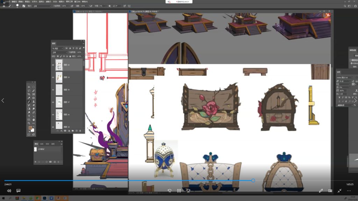Viewport: 358px width, 201px height.
Task: Open the layer blend mode dropdown
Action: click(x=58, y=52)
